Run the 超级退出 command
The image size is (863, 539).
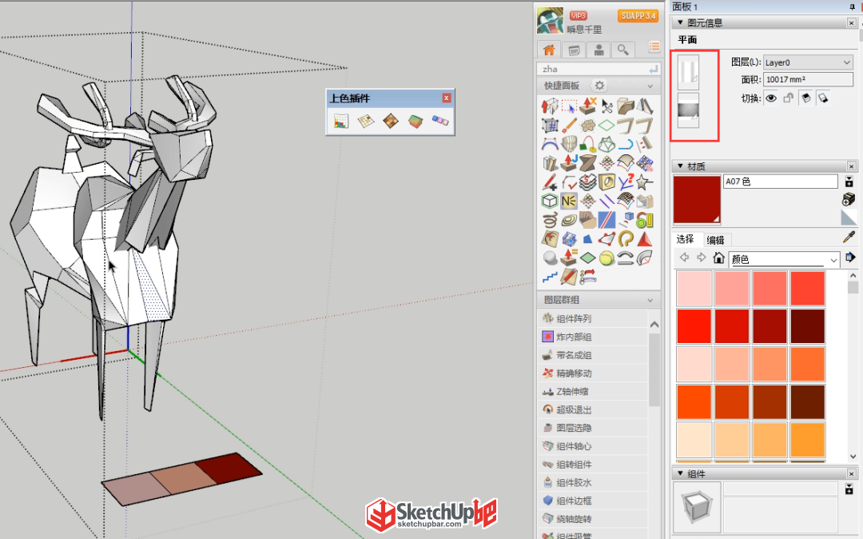[x=592, y=409]
